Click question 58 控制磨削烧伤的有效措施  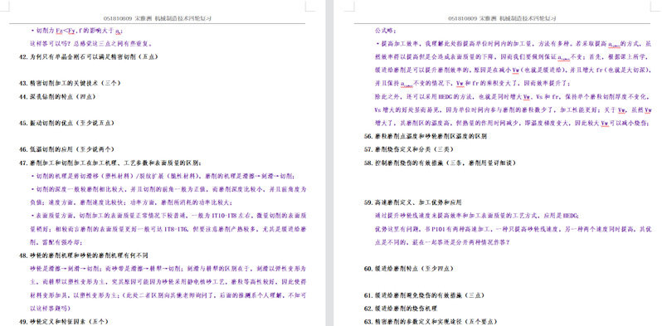tap(440, 163)
